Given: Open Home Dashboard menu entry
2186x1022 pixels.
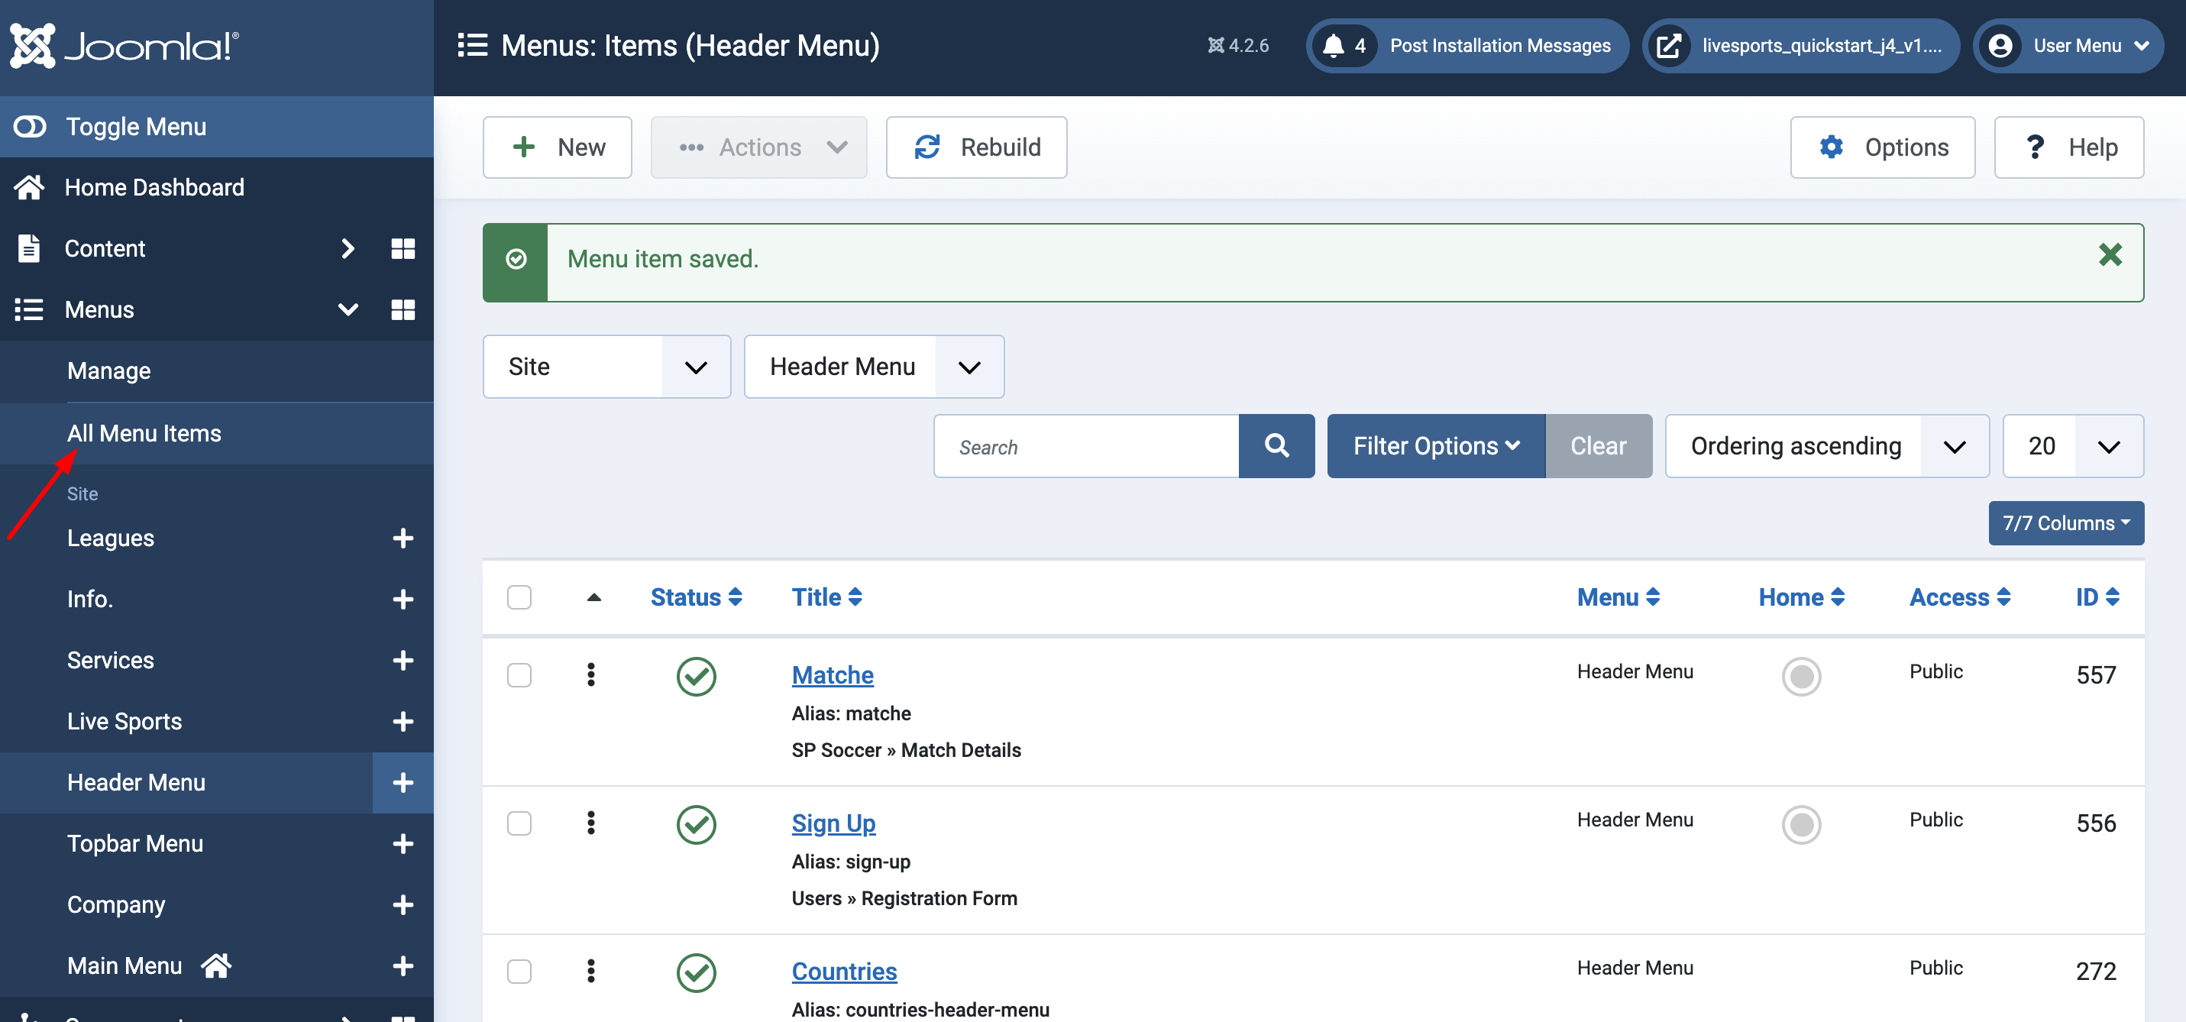Looking at the screenshot, I should pyautogui.click(x=154, y=188).
